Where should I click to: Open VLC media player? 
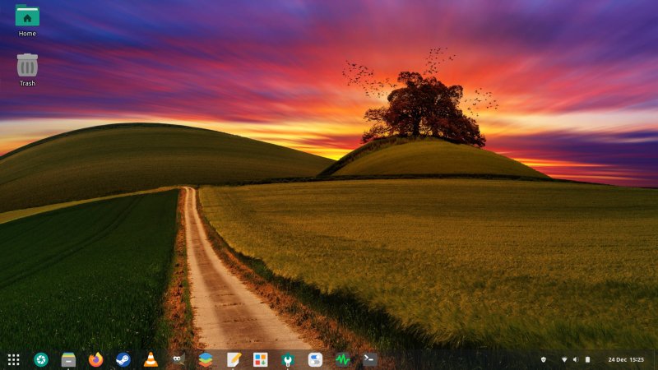coord(151,359)
